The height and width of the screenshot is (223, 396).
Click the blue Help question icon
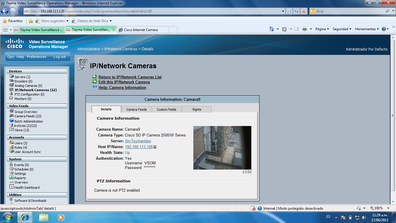tap(95, 87)
